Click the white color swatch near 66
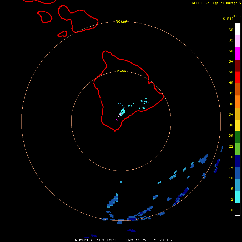The image size is (242, 242). (237, 30)
